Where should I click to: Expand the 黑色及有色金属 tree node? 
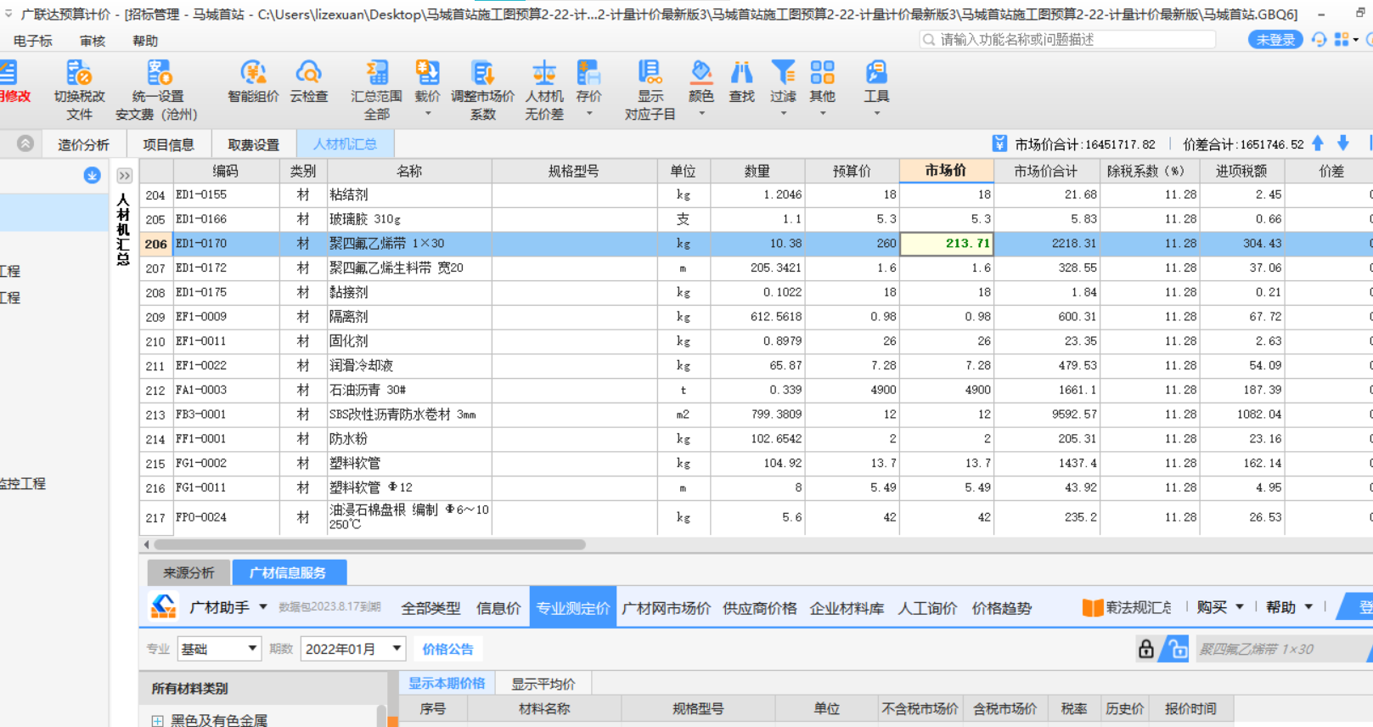pyautogui.click(x=158, y=720)
